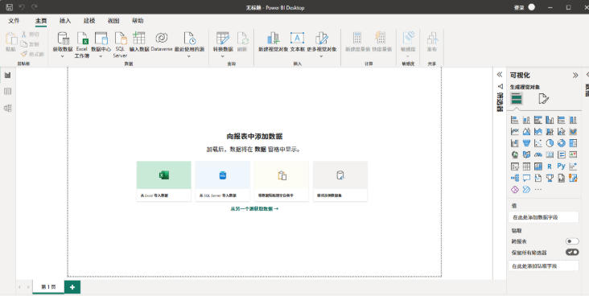Select the treemap visual
The image size is (589, 296).
[x=573, y=143]
